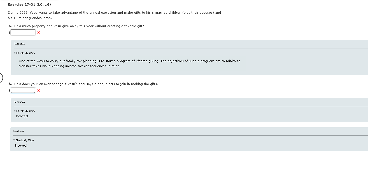Click the disclosure triangle in the first feedback box
Screen dimensions: 368x181
[14, 53]
